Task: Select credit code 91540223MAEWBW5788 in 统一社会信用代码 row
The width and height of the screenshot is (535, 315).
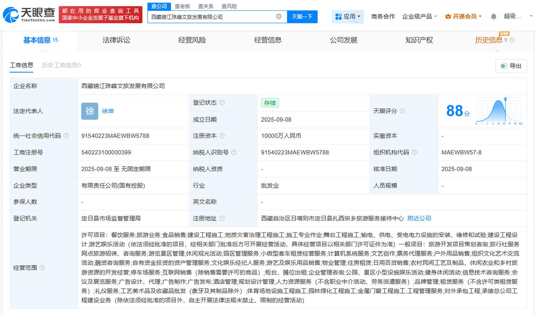Action: click(115, 136)
